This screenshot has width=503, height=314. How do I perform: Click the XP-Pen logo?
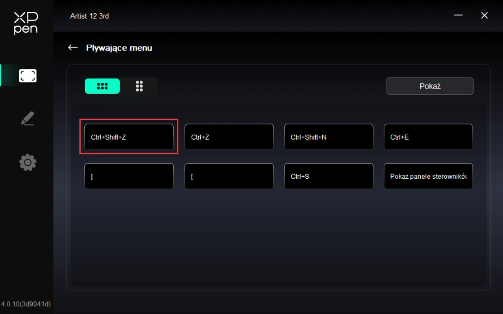(x=26, y=23)
